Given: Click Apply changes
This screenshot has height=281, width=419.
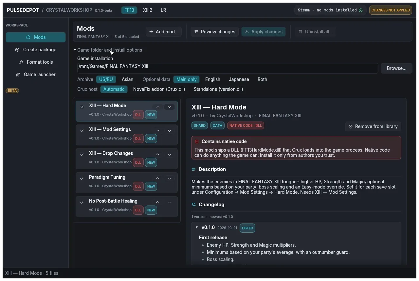Looking at the screenshot, I should [264, 32].
